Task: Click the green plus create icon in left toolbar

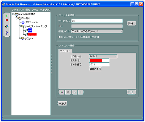Action: click(x=7, y=16)
